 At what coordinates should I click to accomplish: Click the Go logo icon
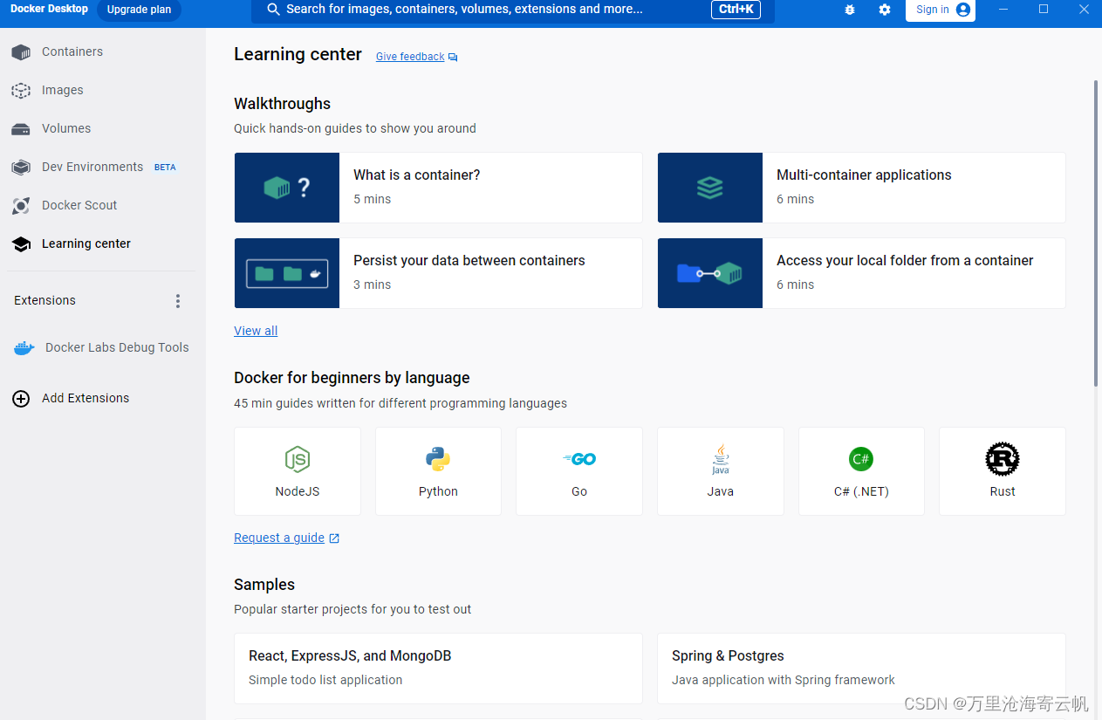click(x=579, y=459)
